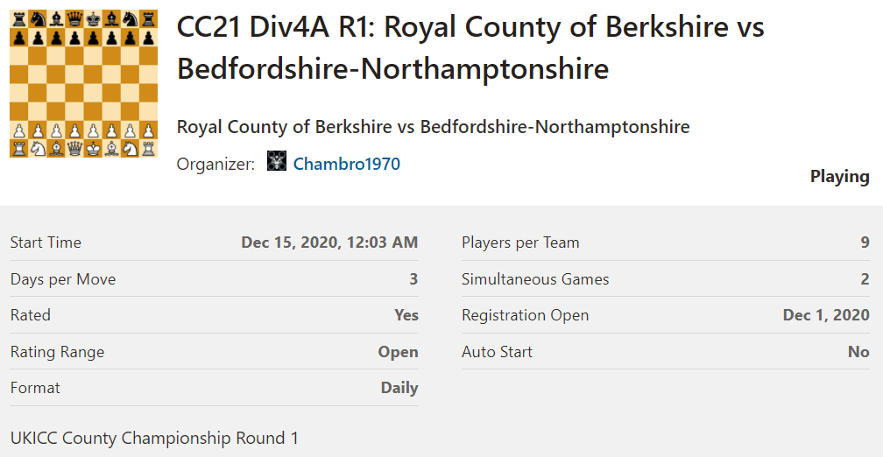Open Chambro1970 organizer profile link
The height and width of the screenshot is (457, 883).
pyautogui.click(x=346, y=164)
